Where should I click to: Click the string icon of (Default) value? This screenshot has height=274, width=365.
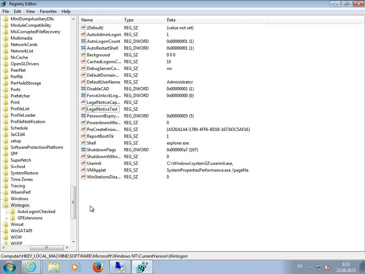(83, 27)
